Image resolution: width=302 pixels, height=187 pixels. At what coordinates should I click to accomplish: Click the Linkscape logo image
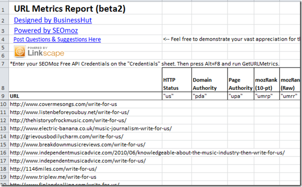coord(39,51)
